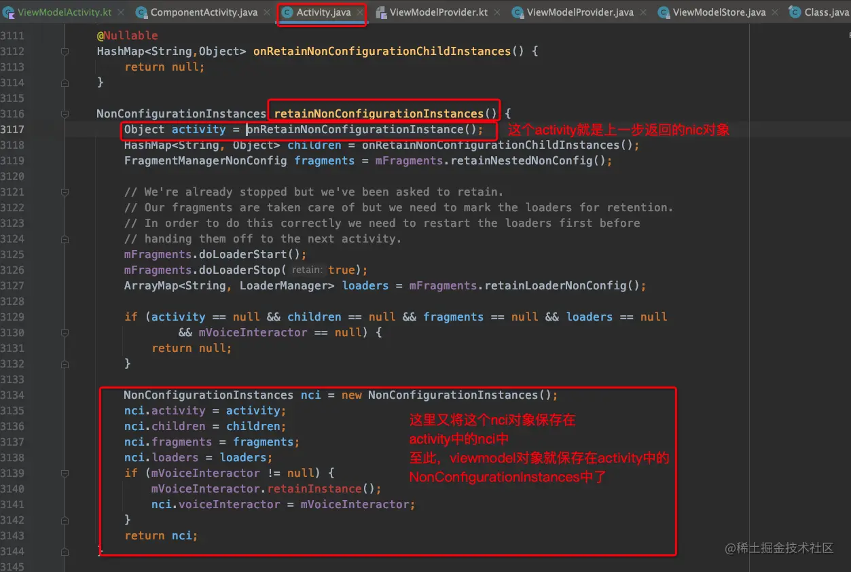
Task: Click FragmentManagerNonConfig type on line 3119
Action: (x=205, y=160)
